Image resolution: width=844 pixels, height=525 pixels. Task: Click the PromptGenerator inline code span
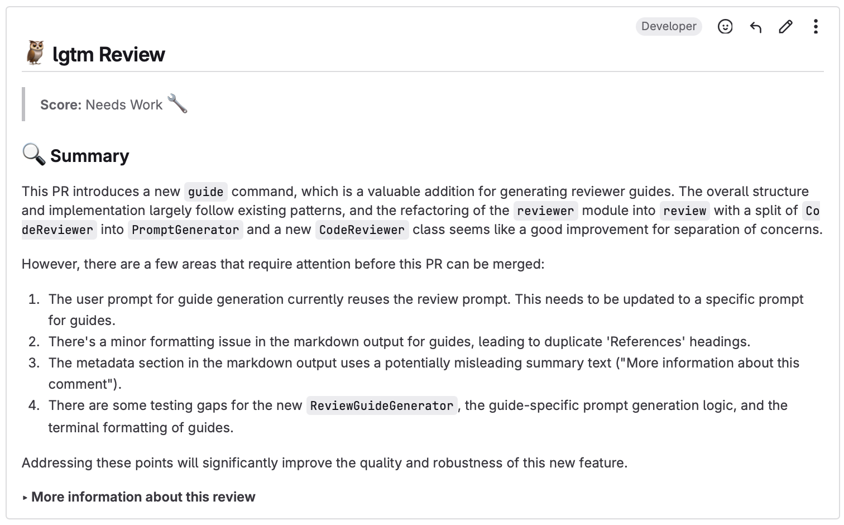coord(185,230)
